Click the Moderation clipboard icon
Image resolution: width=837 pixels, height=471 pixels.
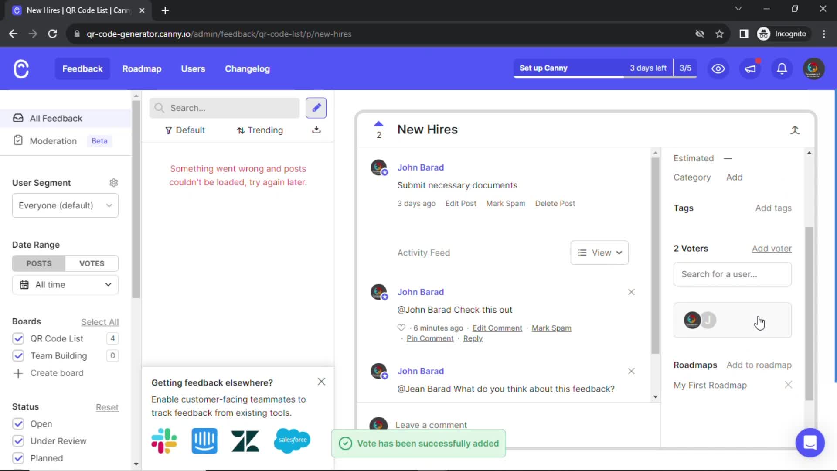(18, 140)
